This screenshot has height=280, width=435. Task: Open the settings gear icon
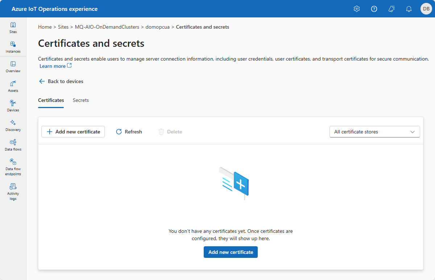click(357, 9)
